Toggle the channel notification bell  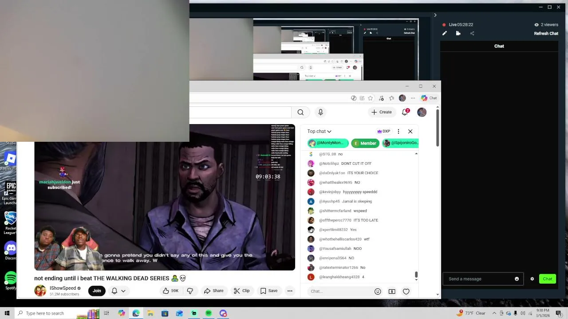pos(114,291)
